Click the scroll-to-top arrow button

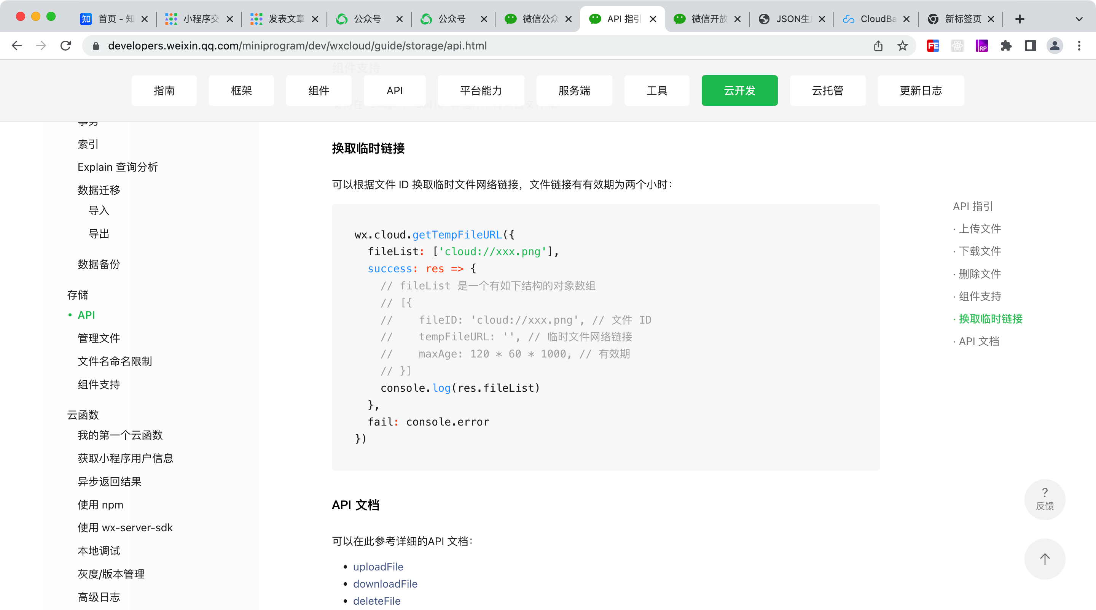(1045, 559)
